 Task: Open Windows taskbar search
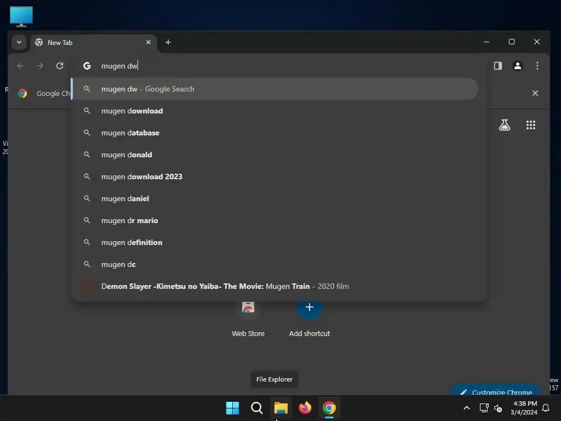[x=256, y=408]
